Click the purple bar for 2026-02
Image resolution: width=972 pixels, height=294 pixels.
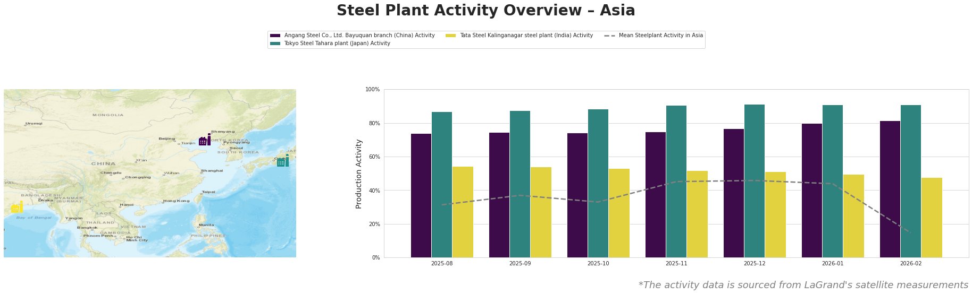890,189
